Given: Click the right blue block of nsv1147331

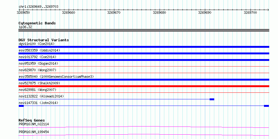Looking at the screenshot, I should (x=266, y=106).
